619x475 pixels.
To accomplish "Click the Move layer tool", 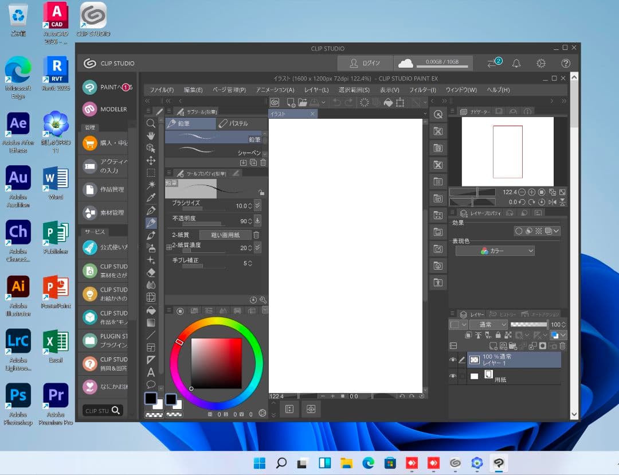I will coord(151,161).
